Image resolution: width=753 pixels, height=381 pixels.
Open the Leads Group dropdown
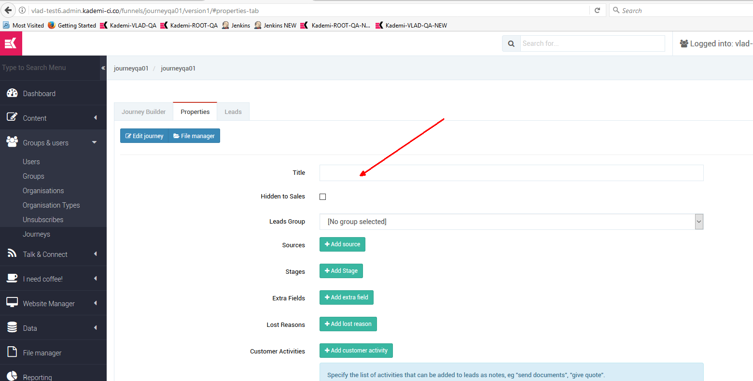tap(511, 222)
